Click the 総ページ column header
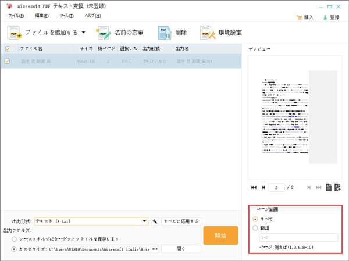Image resolution: width=349 pixels, height=261 pixels. coord(106,48)
